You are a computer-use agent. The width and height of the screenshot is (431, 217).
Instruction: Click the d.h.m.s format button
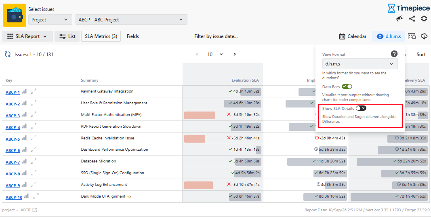(389, 36)
